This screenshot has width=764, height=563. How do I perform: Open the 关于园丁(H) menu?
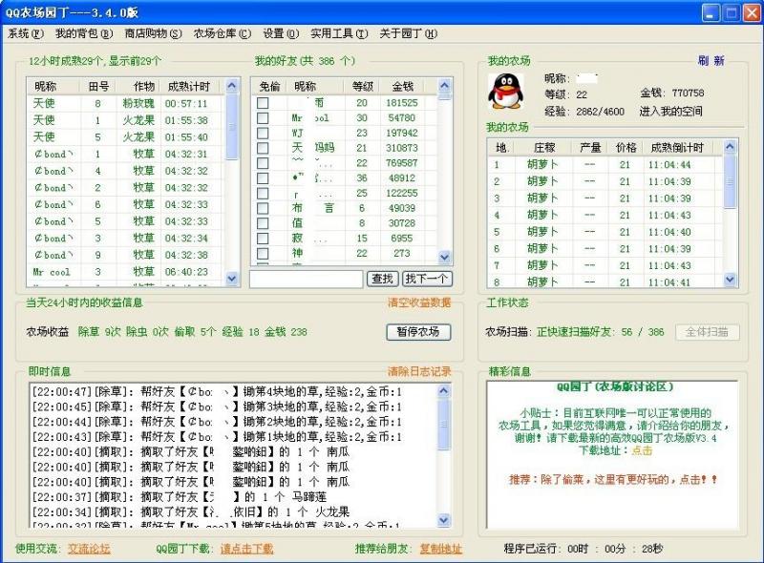[409, 33]
